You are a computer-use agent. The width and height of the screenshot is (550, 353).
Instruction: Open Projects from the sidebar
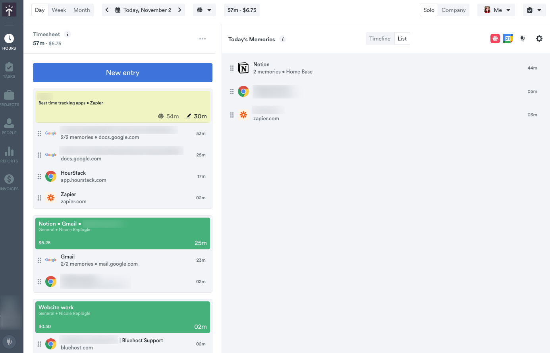[9, 98]
